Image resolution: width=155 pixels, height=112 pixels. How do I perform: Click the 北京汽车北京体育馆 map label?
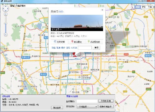[x=86, y=77]
